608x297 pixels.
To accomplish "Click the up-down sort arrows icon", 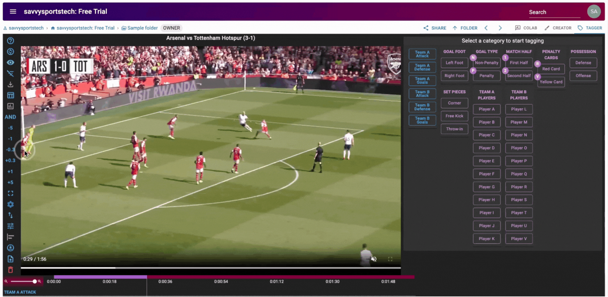I will 10,215.
